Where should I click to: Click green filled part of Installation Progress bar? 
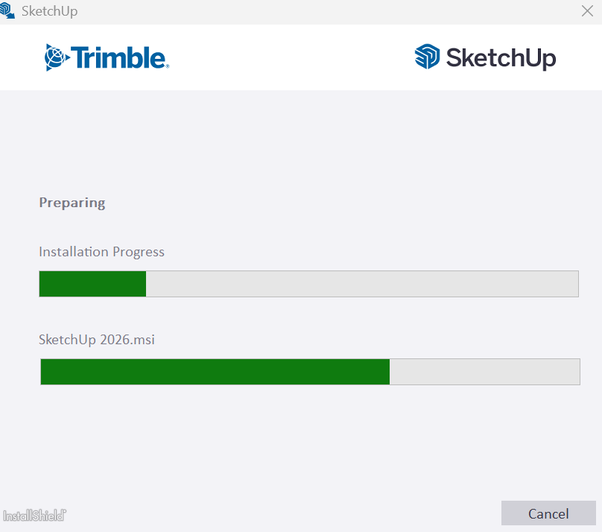coord(92,284)
